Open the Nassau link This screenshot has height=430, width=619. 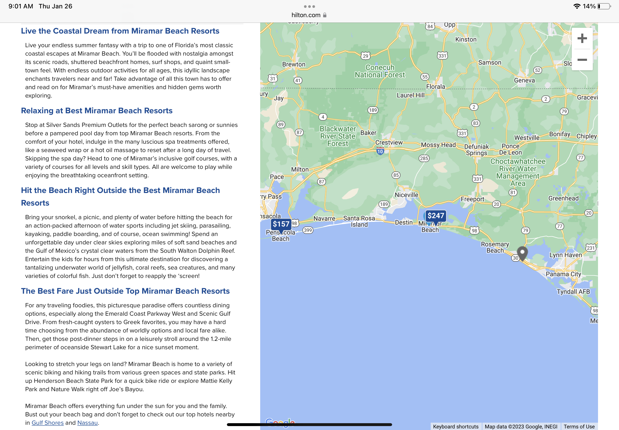88,423
